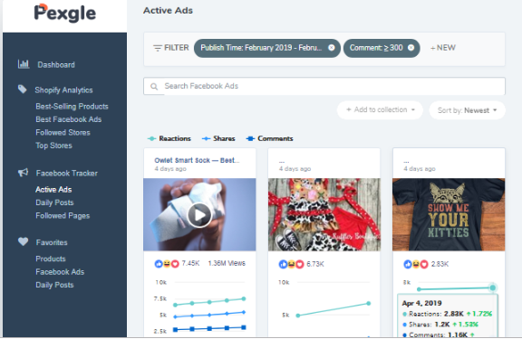This screenshot has height=339, width=522.
Task: Click the FILTER funnel icon
Action: coord(157,48)
